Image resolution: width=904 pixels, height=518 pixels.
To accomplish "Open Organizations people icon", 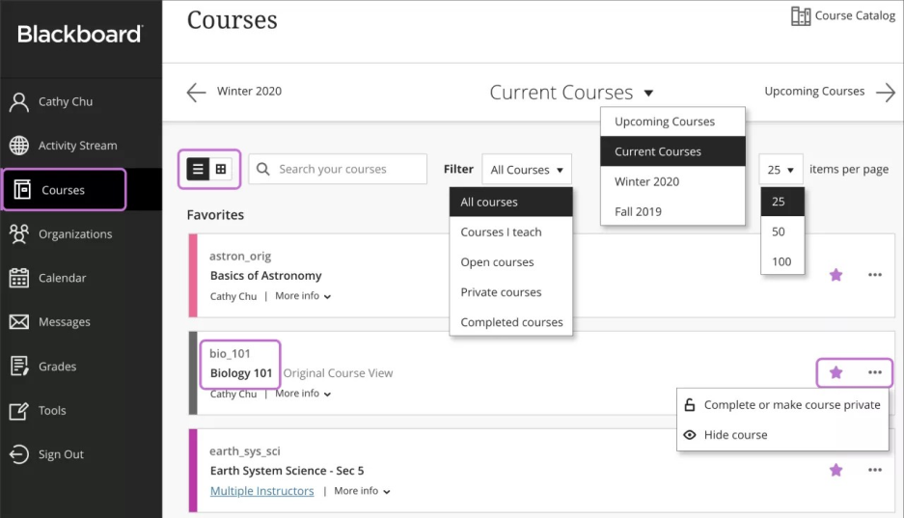I will pos(19,234).
